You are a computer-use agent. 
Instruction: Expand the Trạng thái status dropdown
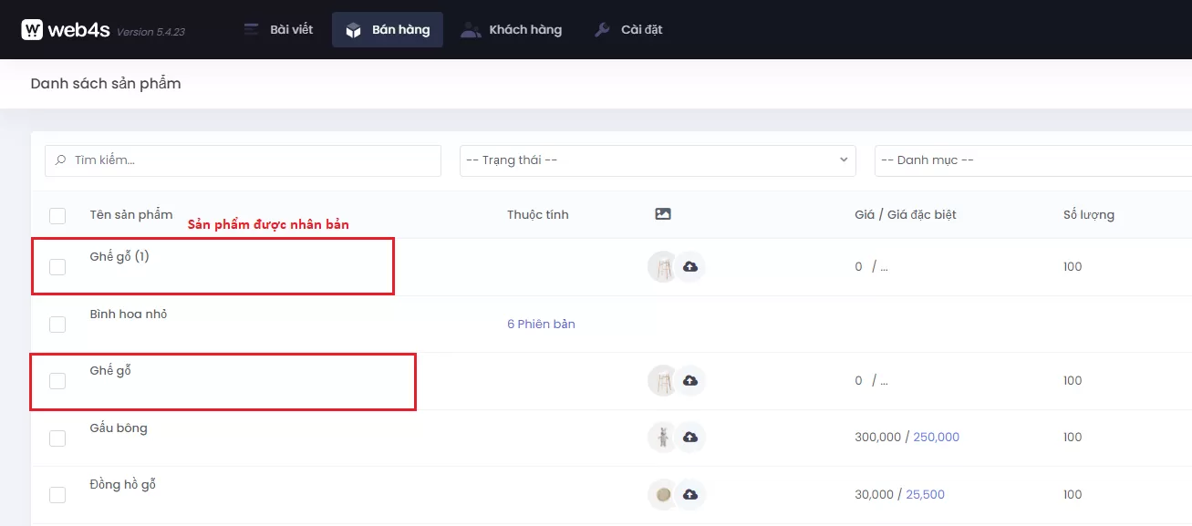pyautogui.click(x=658, y=160)
